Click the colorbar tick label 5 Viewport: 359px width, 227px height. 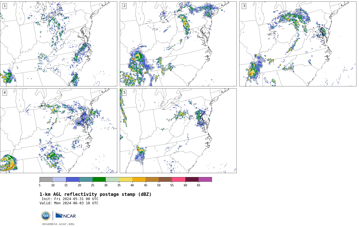pyautogui.click(x=40, y=185)
